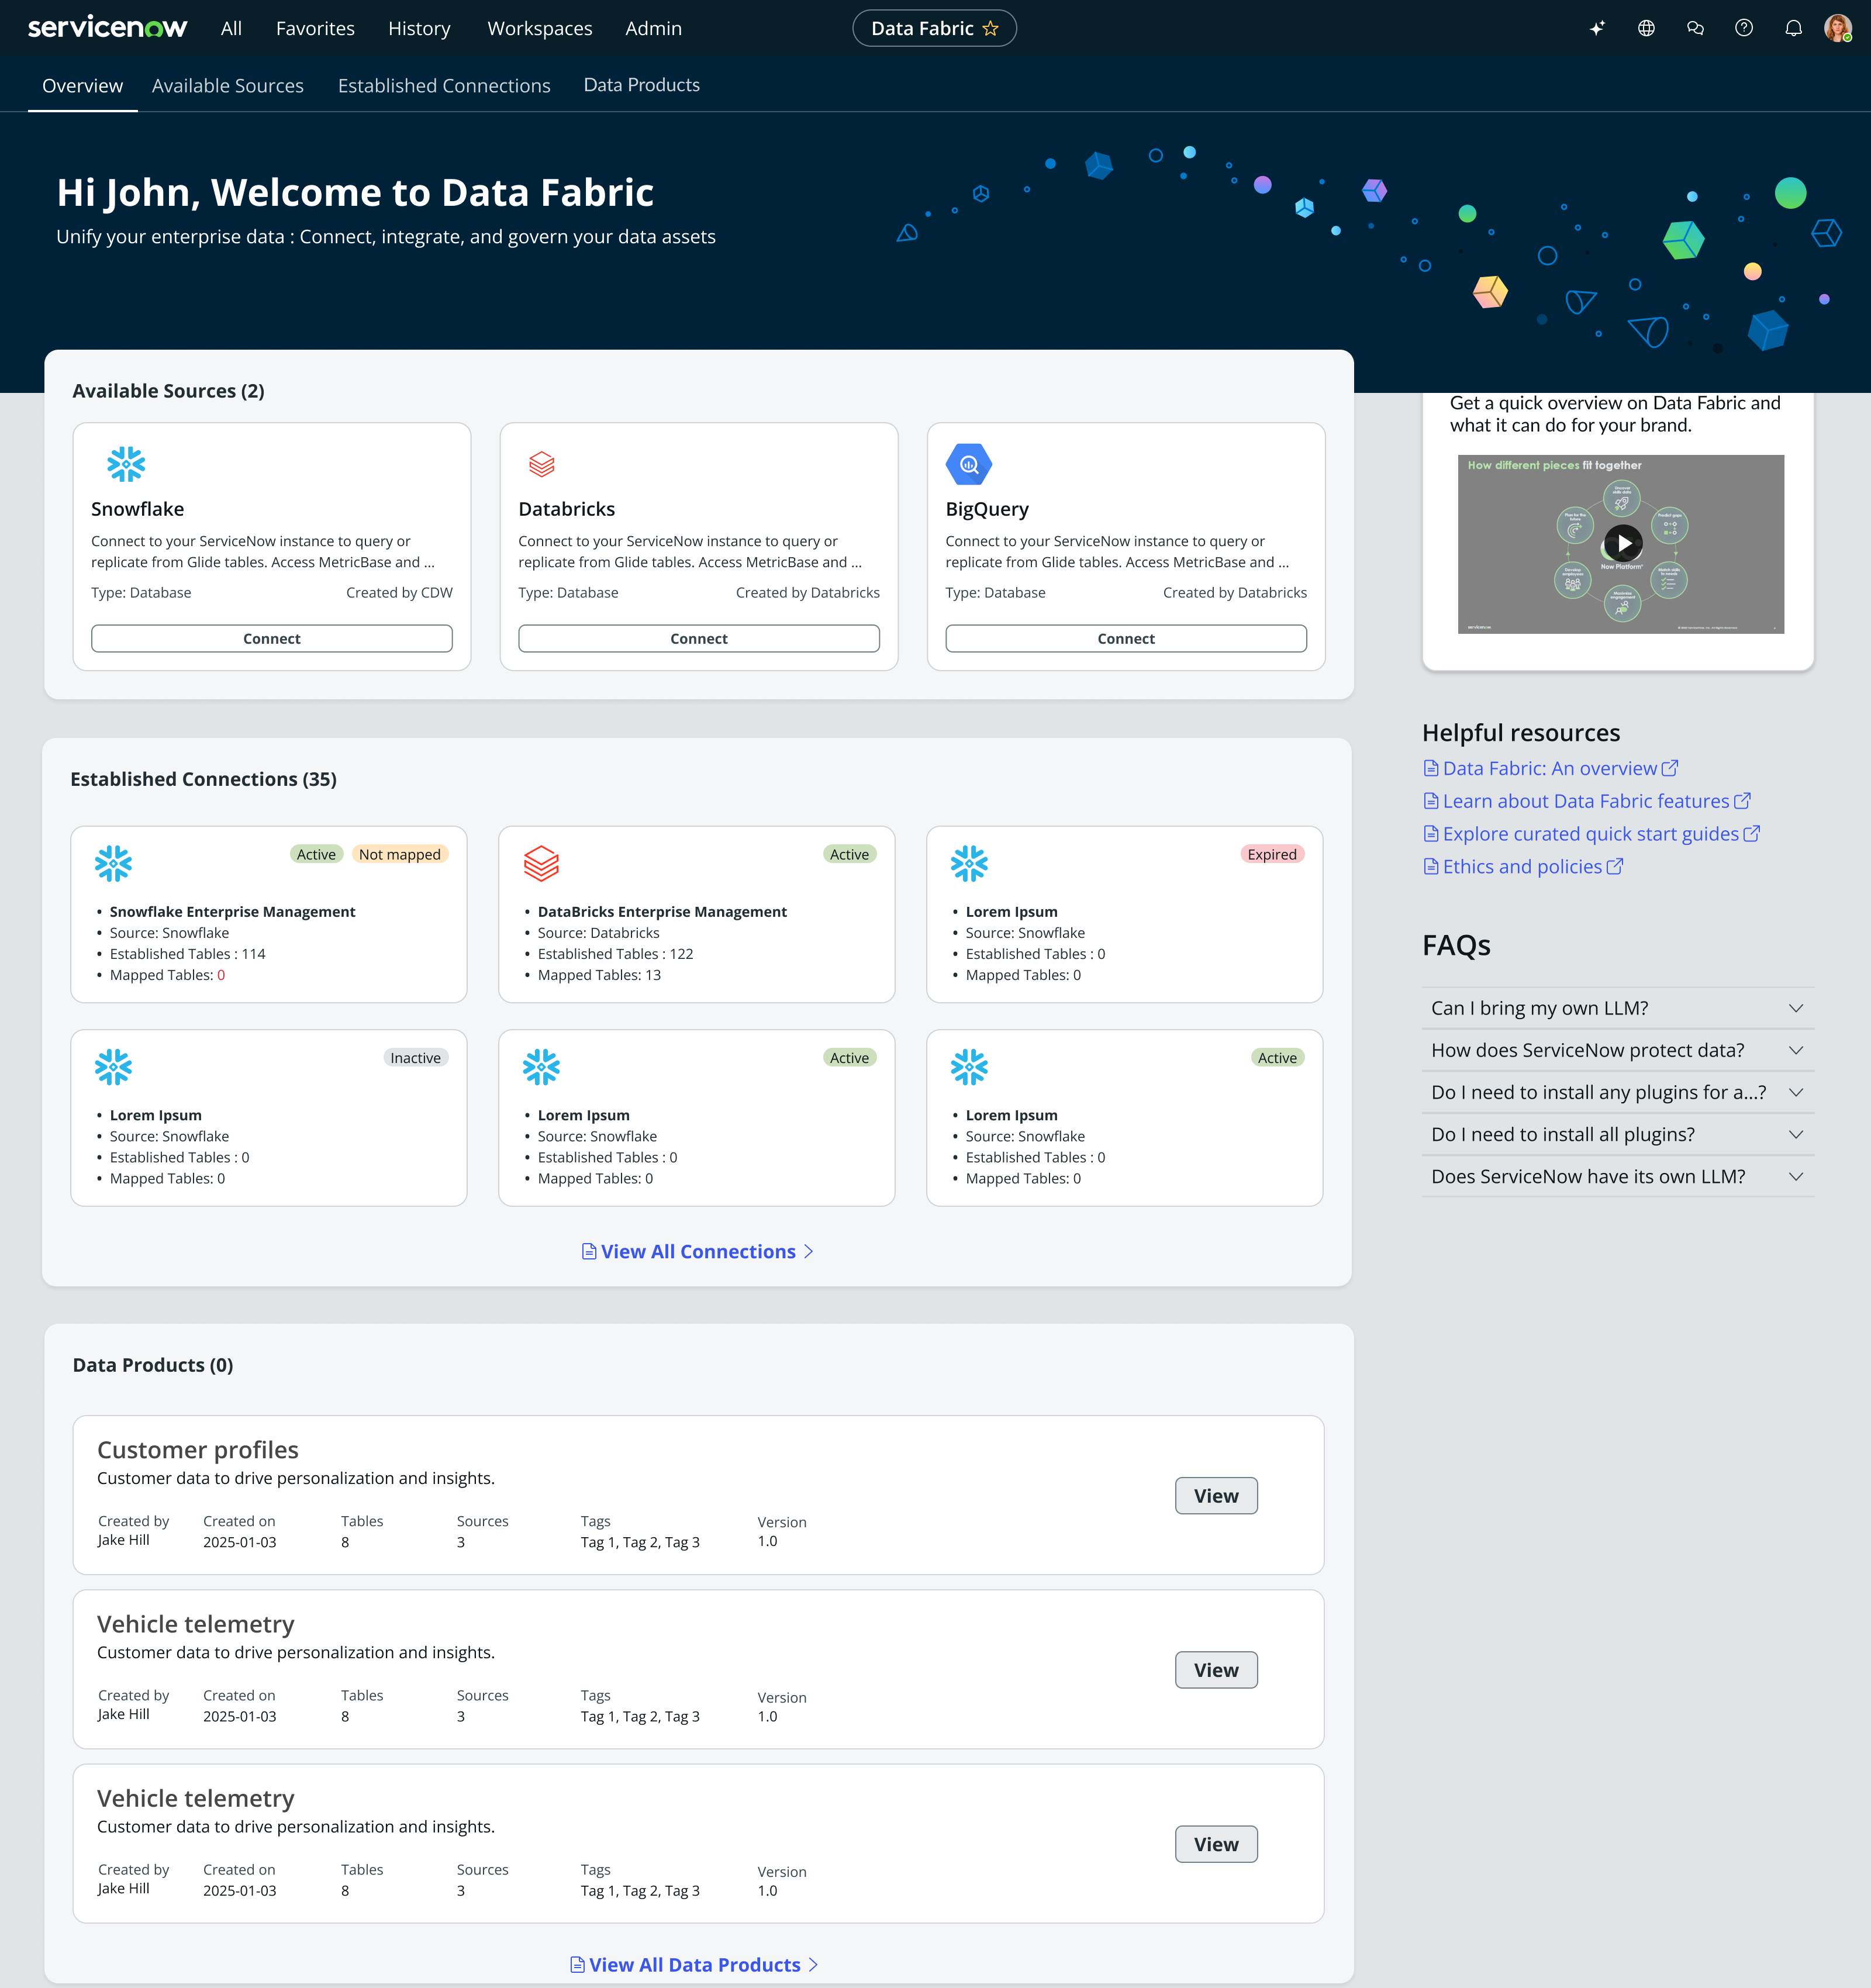Expand 'Do I need to install all plugins?' FAQ

[x=1618, y=1134]
